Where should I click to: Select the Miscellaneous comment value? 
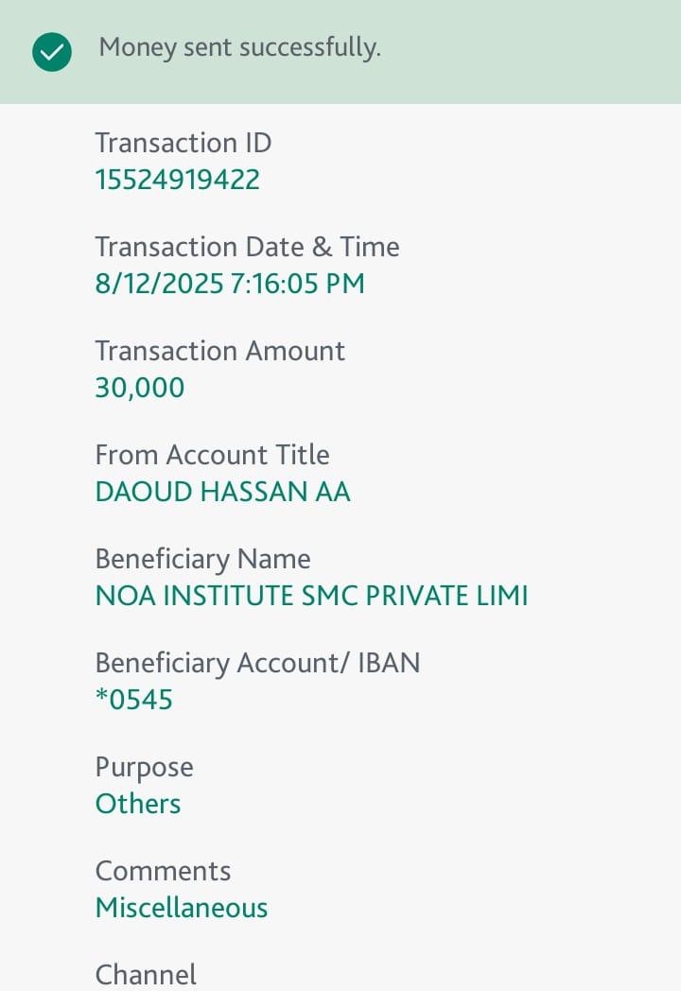coord(182,908)
